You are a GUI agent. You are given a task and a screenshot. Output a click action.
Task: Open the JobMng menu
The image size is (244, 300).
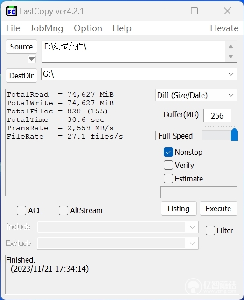[x=47, y=28]
